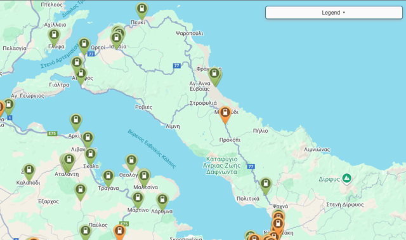Open the green charger pin at Ιστιαία
Viewport: 406px width, 240px height.
tap(117, 40)
